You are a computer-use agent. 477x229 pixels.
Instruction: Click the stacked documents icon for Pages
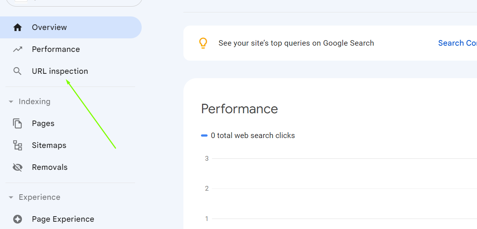pos(18,123)
